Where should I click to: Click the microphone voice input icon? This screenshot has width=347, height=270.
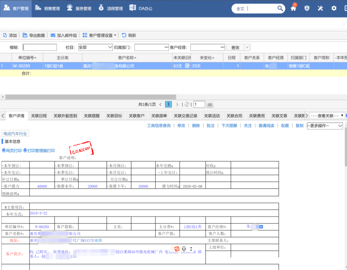[x=184, y=249]
